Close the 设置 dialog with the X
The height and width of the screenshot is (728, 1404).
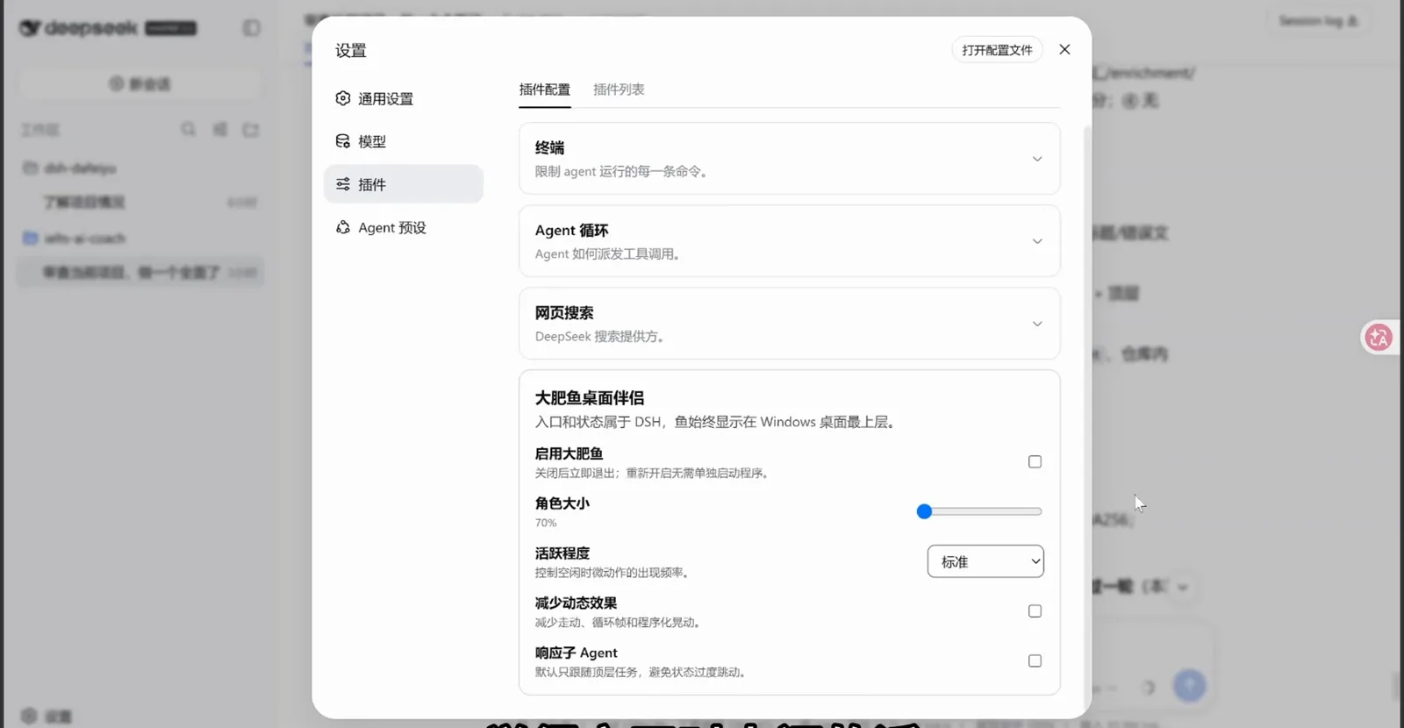[x=1064, y=49]
